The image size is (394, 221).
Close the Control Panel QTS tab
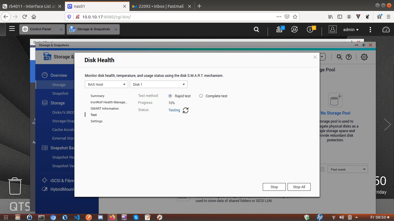tap(61, 29)
